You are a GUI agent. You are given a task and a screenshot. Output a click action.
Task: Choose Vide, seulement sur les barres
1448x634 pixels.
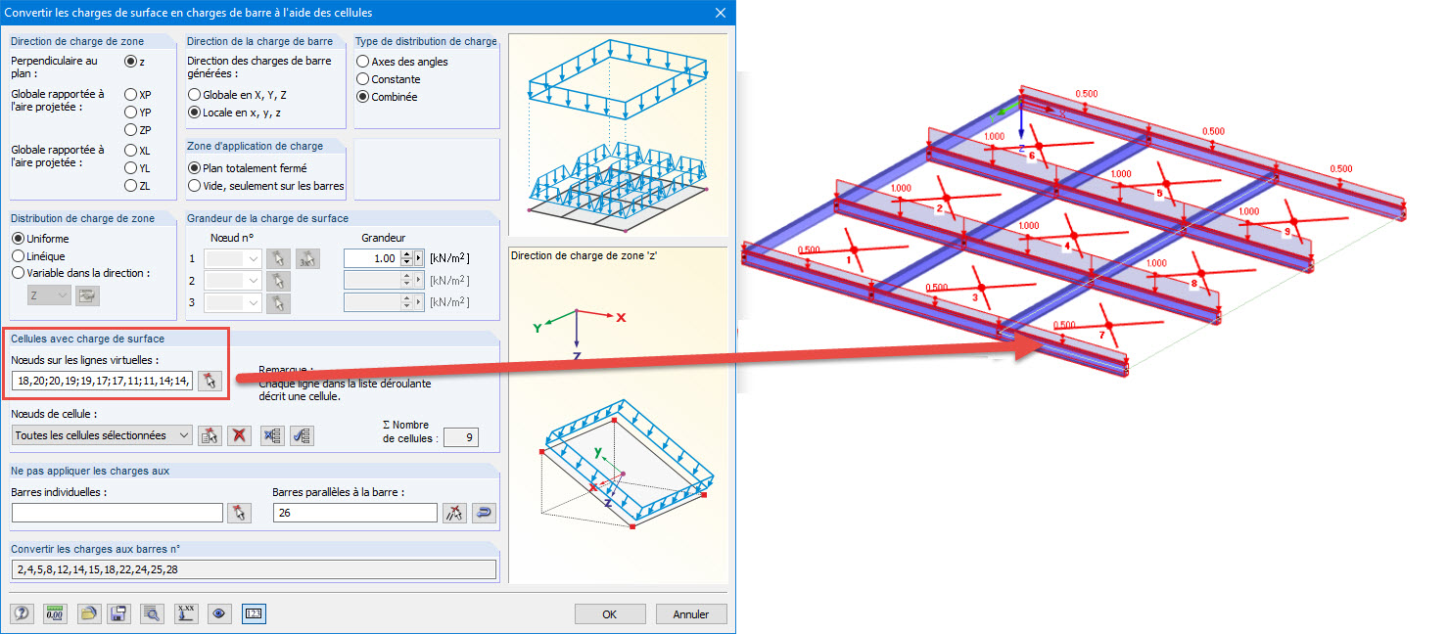click(x=194, y=186)
